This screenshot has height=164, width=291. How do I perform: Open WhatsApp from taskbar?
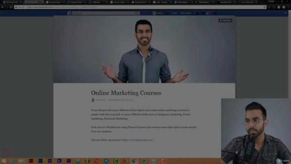pyautogui.click(x=144, y=161)
